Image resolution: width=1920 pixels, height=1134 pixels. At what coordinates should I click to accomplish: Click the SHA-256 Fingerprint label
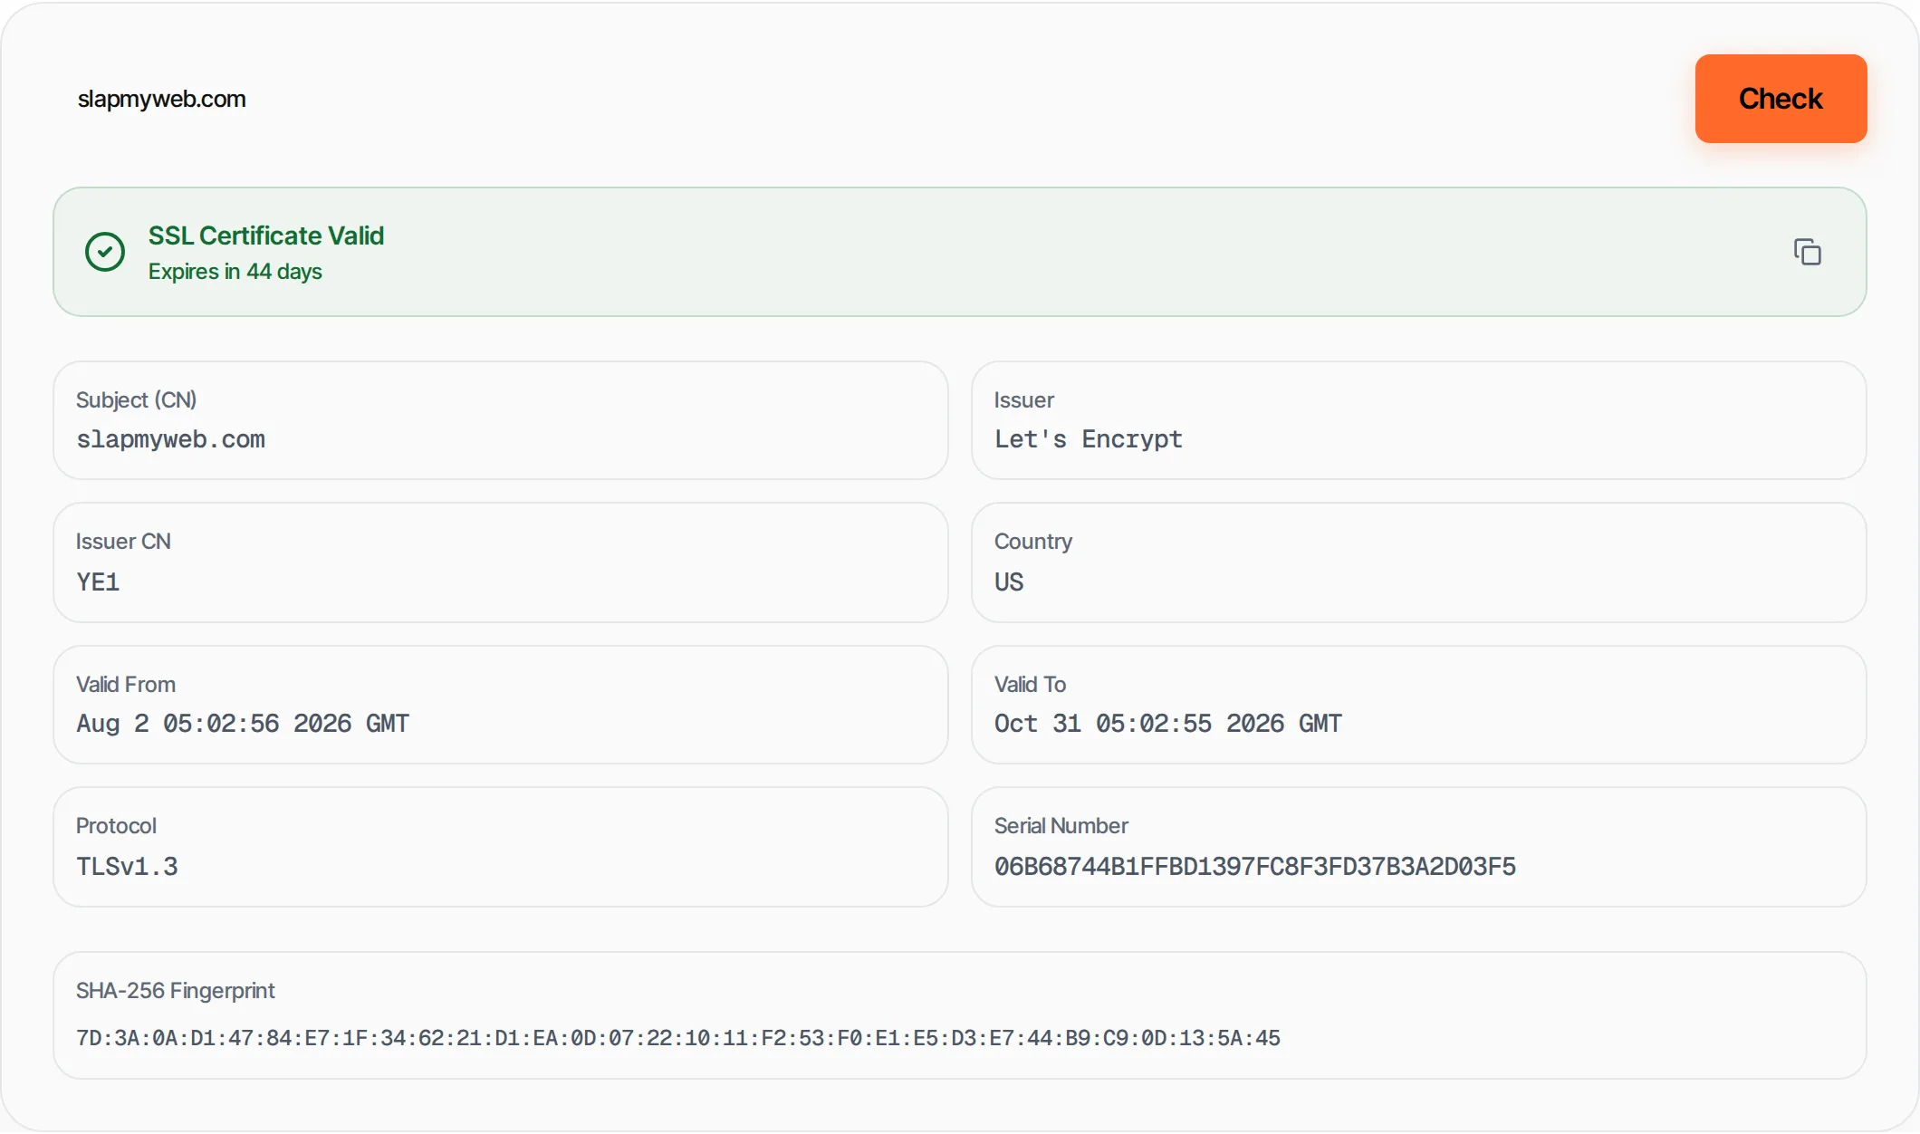[x=176, y=991]
